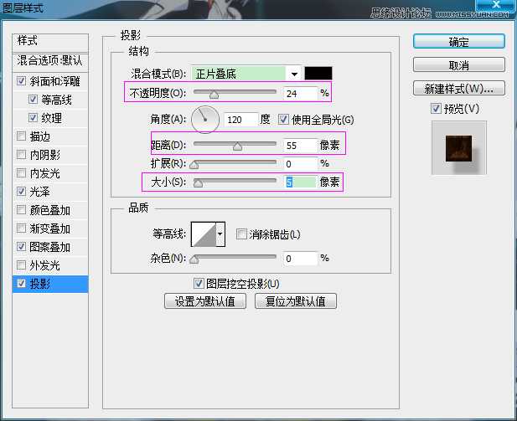Confirm with the 确定 button
Image resolution: width=517 pixels, height=421 pixels.
[x=458, y=42]
